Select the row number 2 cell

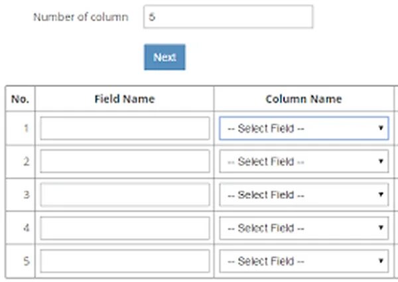(21, 161)
